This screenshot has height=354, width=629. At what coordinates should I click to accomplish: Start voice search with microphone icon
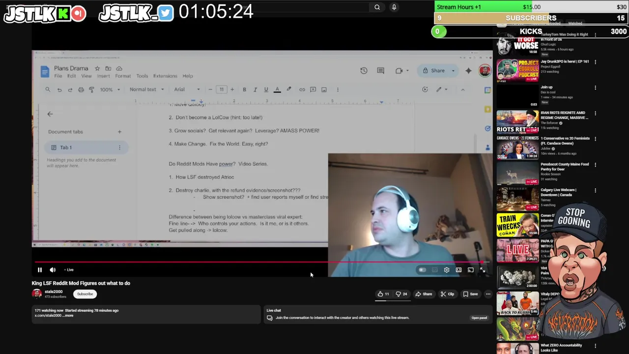[x=394, y=7]
